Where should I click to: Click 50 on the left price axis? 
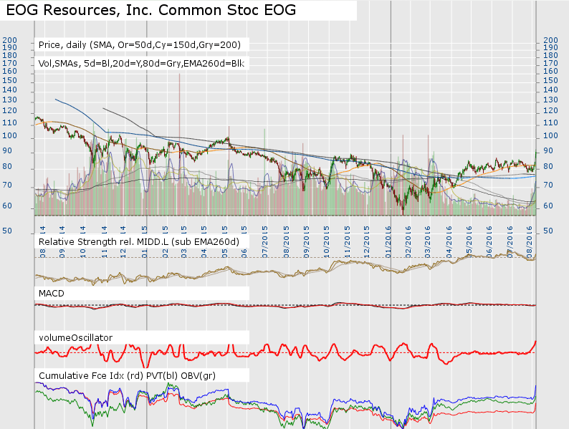coord(7,231)
